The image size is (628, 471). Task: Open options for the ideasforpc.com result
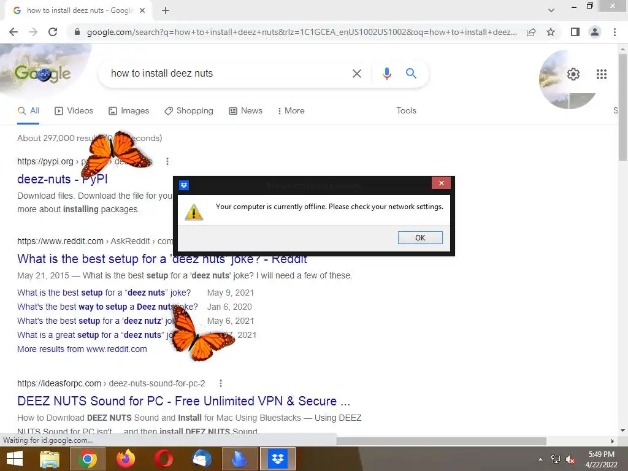[221, 383]
